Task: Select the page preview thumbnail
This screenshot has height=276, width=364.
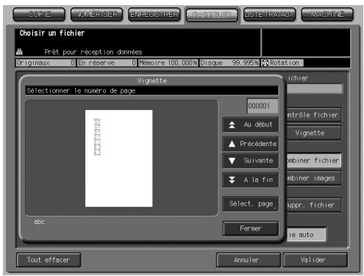Action: [119, 159]
